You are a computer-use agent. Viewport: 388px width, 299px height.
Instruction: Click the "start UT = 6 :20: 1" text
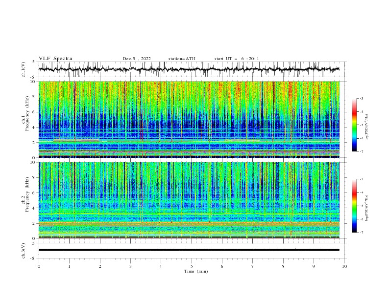click(x=237, y=59)
